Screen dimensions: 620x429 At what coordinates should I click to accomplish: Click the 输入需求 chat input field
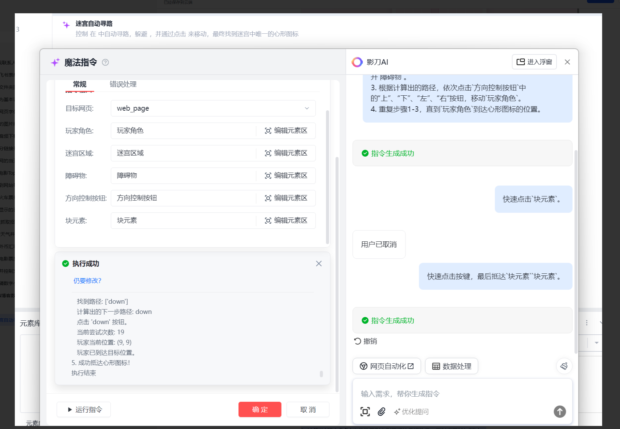point(443,394)
